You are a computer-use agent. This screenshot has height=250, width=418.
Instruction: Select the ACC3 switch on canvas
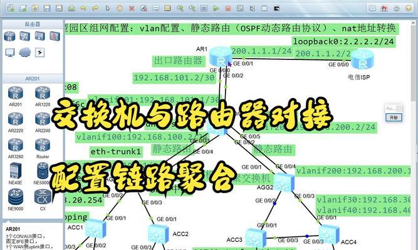(x=256, y=237)
